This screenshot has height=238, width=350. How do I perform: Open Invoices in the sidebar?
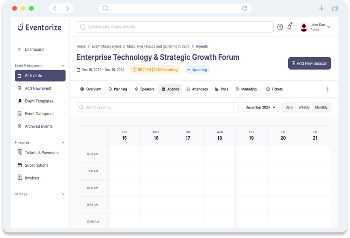(x=32, y=178)
